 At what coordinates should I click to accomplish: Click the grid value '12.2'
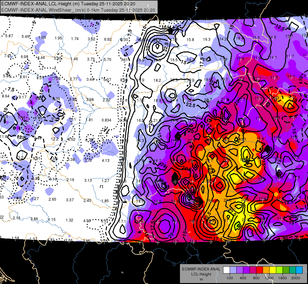click(x=55, y=139)
